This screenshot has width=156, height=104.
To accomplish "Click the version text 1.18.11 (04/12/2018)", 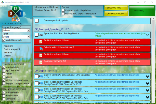I will (12, 23).
